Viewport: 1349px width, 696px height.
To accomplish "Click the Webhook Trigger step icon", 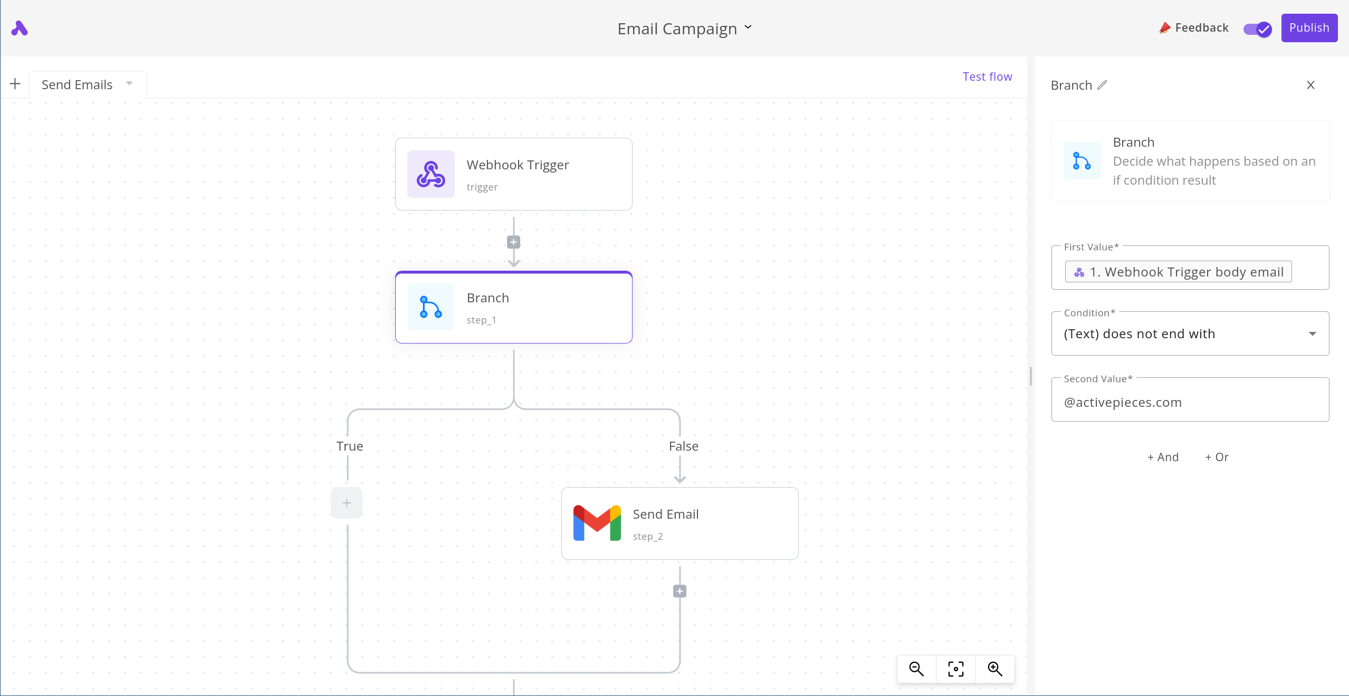I will tap(430, 174).
